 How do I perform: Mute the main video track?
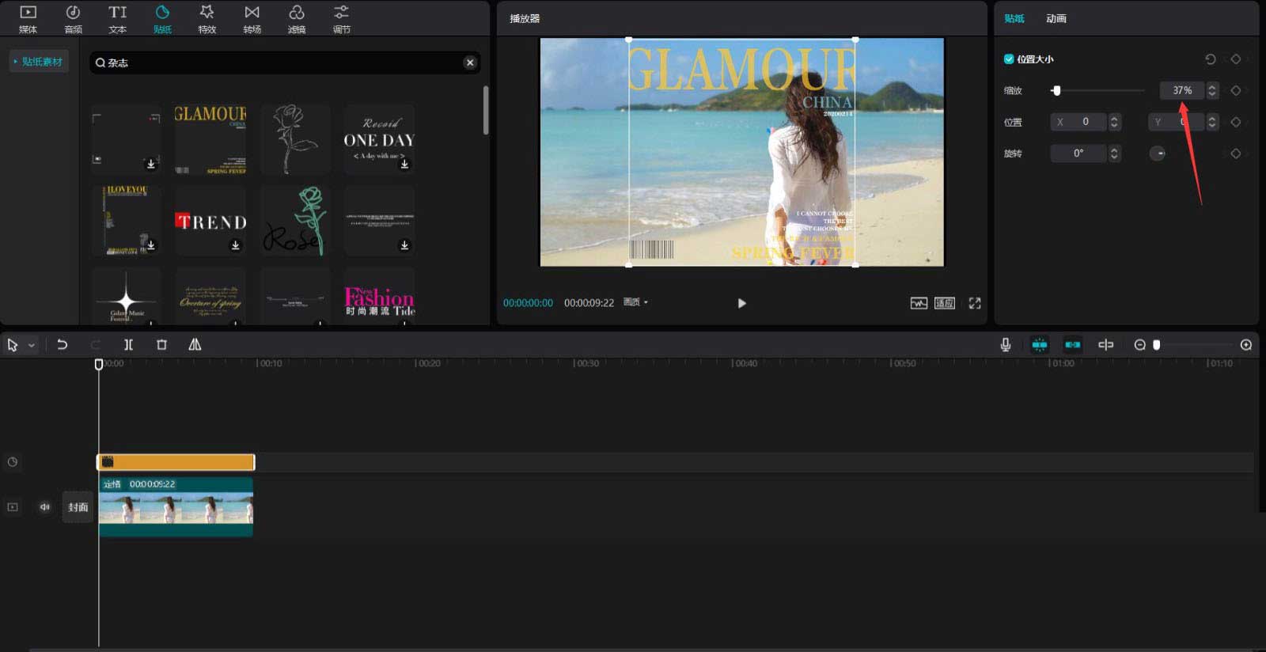click(x=45, y=507)
